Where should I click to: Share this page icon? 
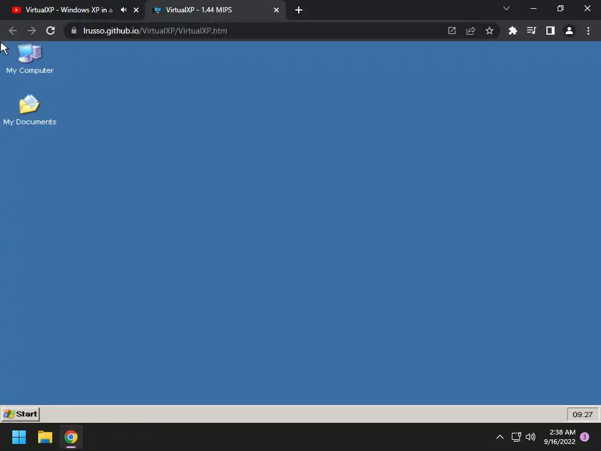tap(471, 31)
